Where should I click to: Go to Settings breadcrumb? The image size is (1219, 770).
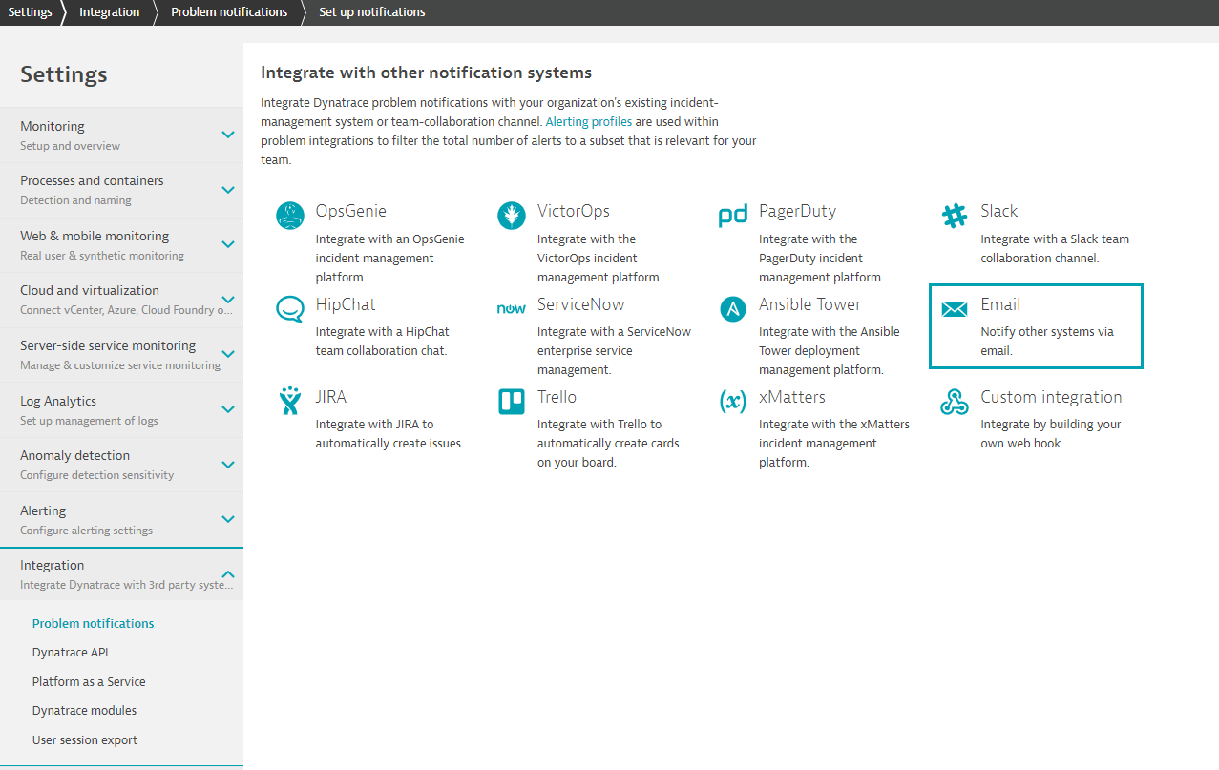(x=30, y=12)
